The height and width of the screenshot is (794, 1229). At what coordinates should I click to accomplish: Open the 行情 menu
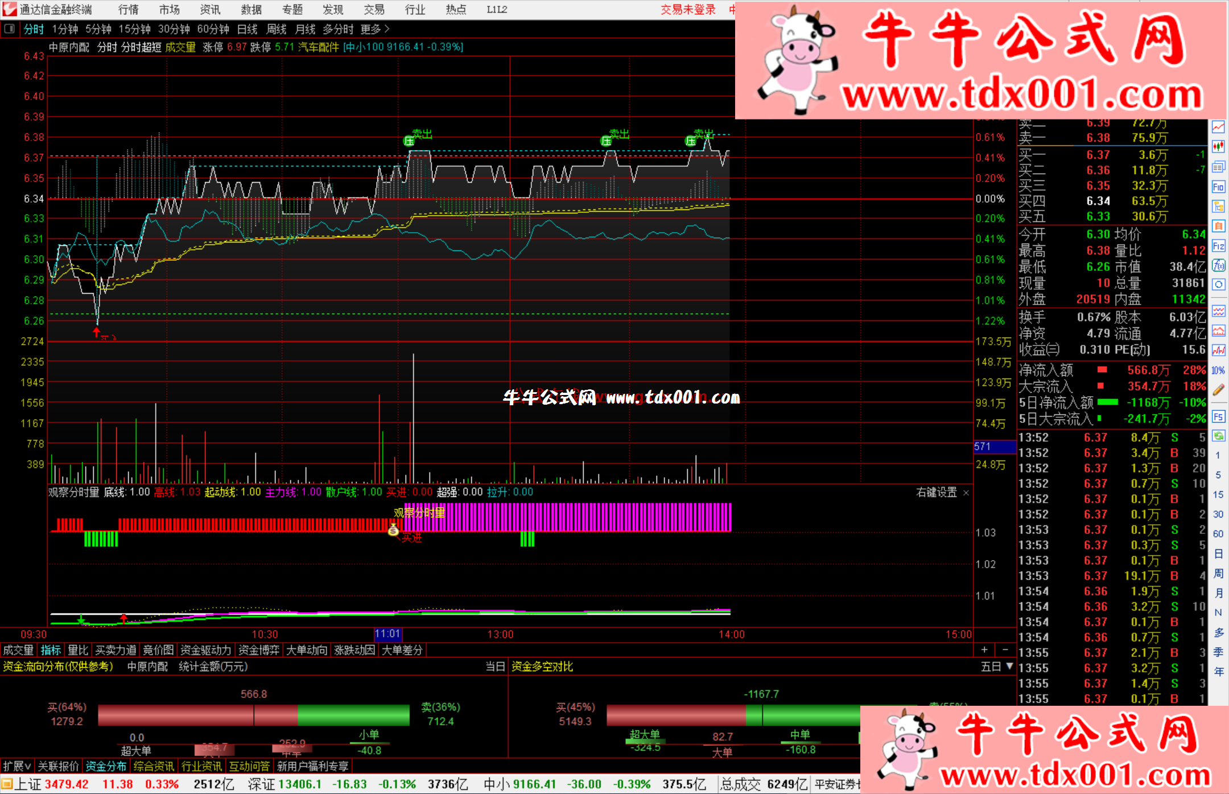point(128,10)
